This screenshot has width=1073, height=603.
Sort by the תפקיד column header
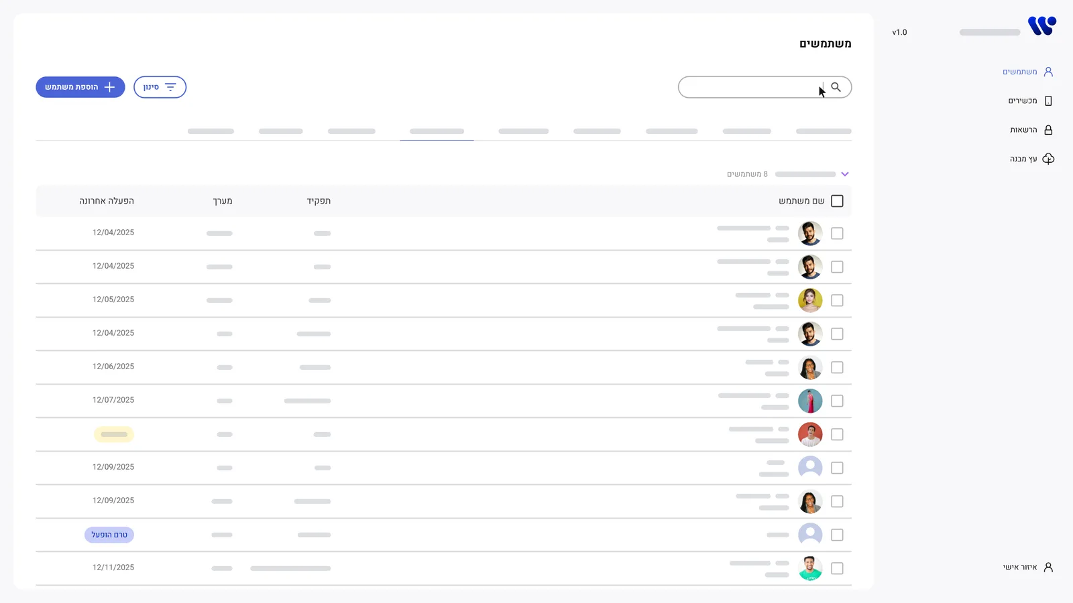(x=319, y=201)
